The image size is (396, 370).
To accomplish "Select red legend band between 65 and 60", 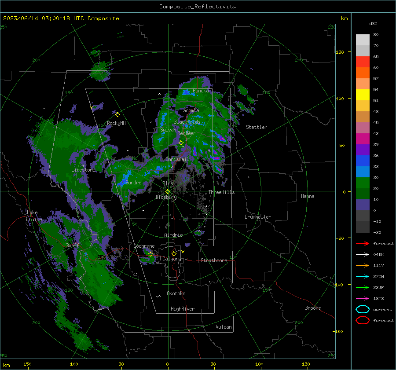I will click(x=363, y=62).
